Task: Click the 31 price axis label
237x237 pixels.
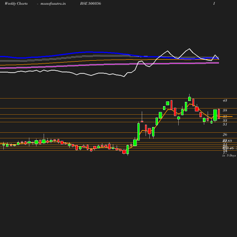Action: (225, 124)
